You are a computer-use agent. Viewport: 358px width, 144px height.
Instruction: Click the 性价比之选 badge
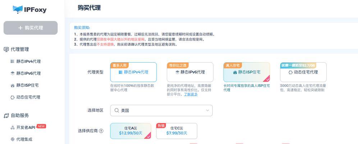click(178, 66)
